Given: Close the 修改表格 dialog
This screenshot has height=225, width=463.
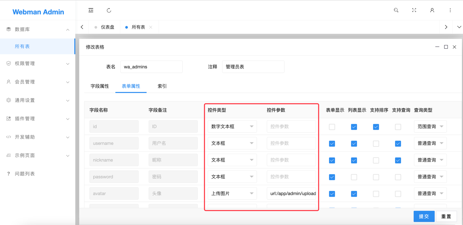Looking at the screenshot, I should (454, 47).
